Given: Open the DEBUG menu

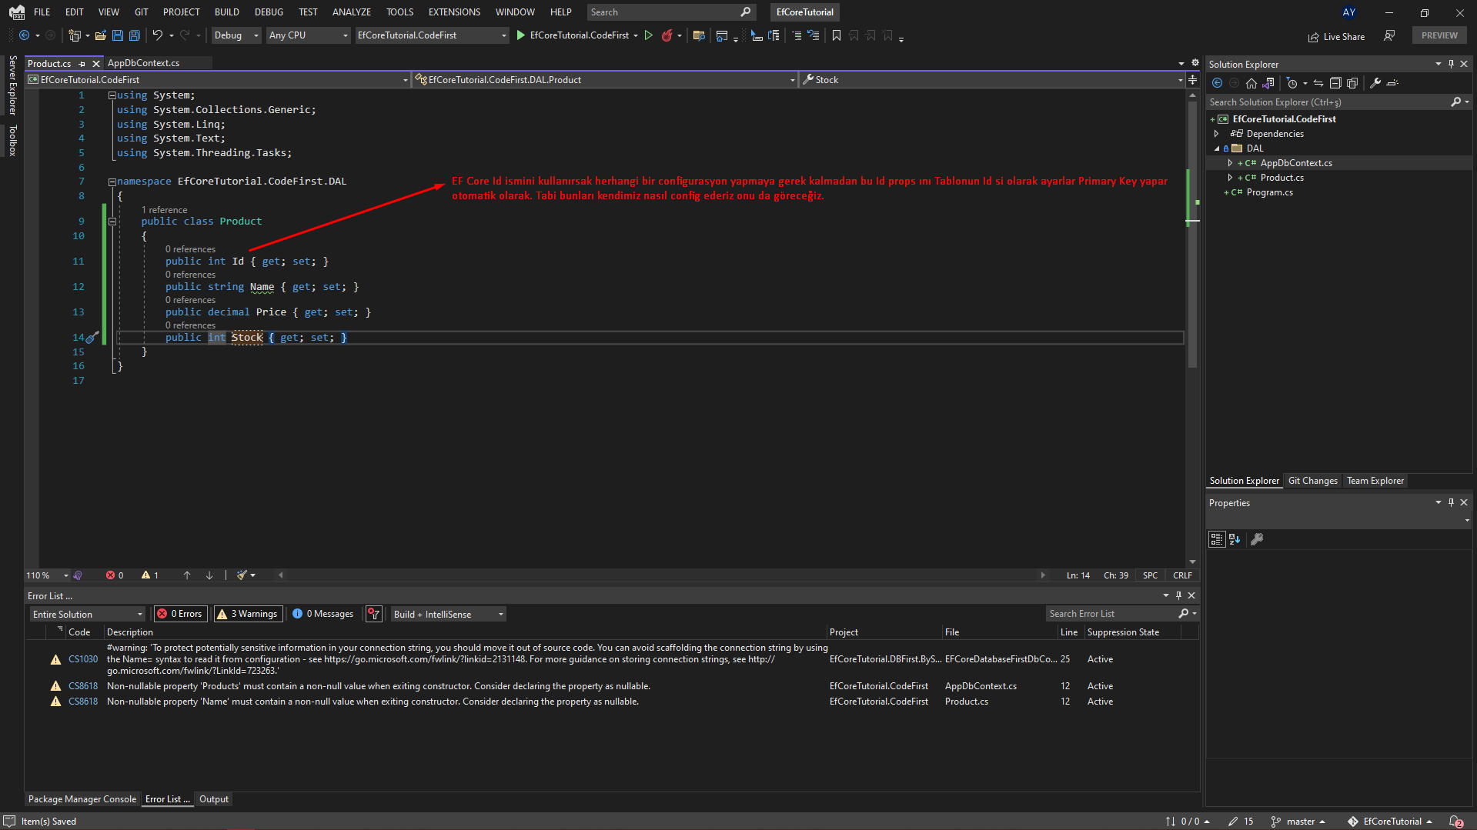Looking at the screenshot, I should (x=268, y=12).
